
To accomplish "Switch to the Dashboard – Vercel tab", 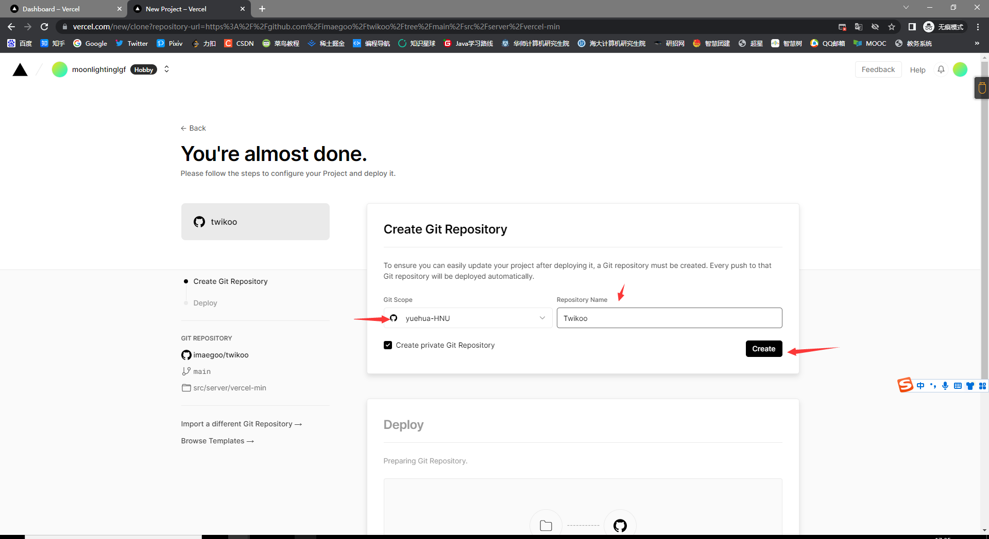I will point(62,9).
